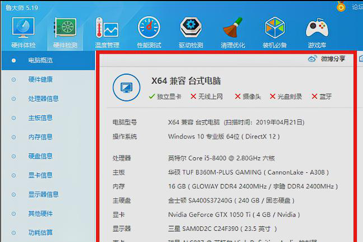Open 温度管理 temperature management icon
This screenshot has height=242, width=363.
pyautogui.click(x=107, y=28)
